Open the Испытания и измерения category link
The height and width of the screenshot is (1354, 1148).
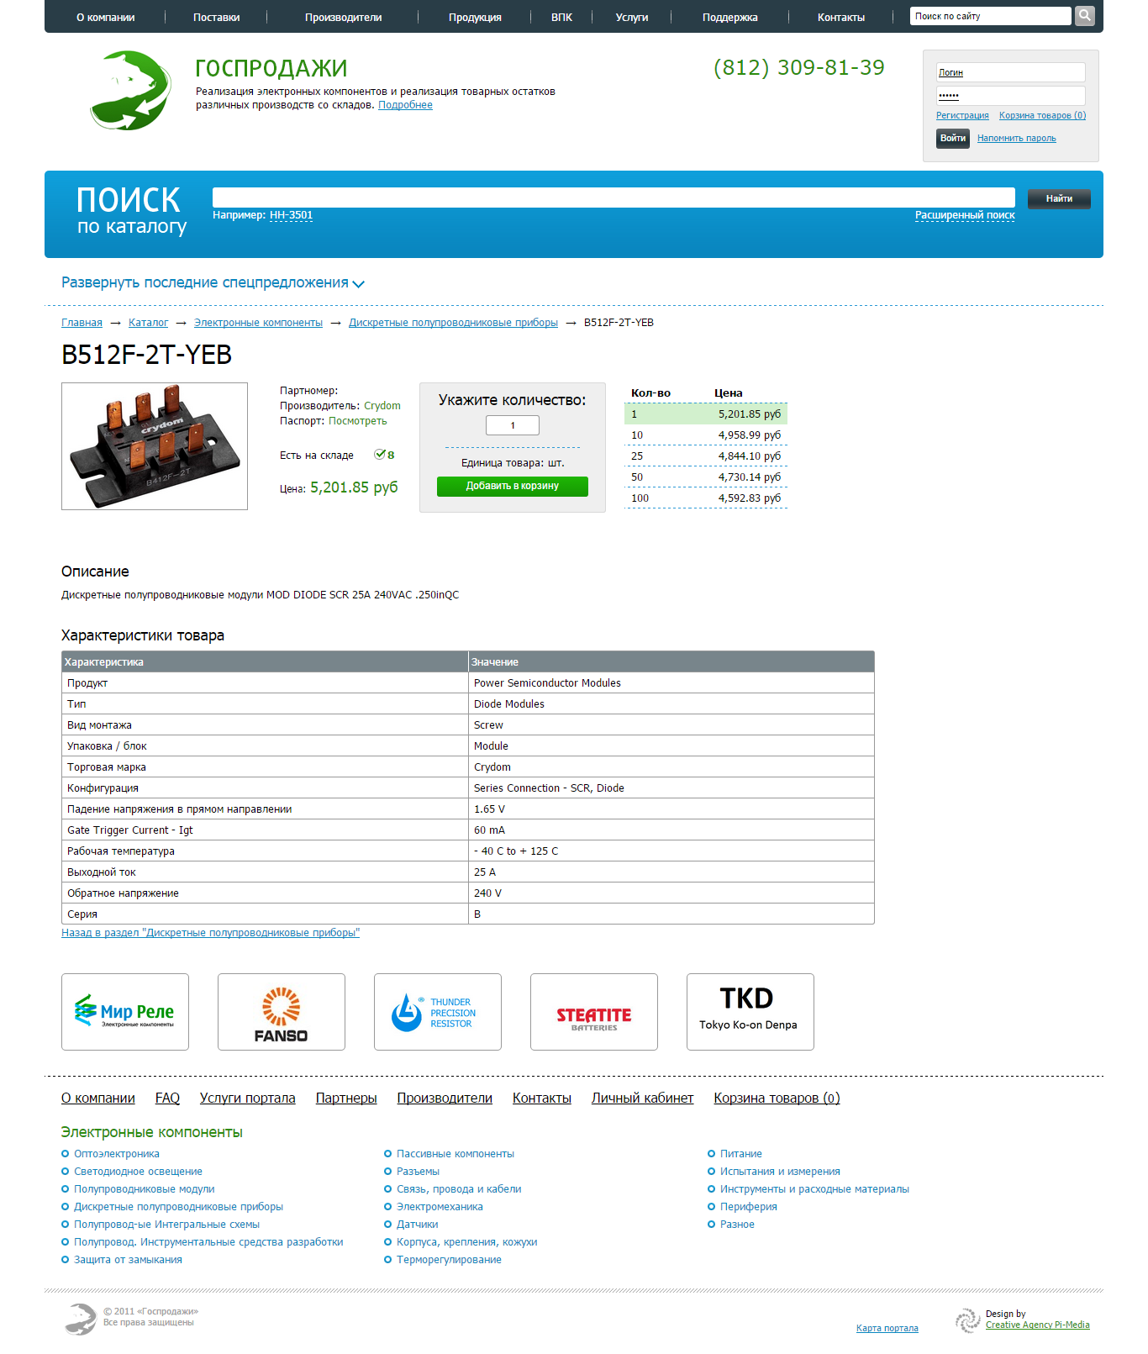coord(780,1172)
